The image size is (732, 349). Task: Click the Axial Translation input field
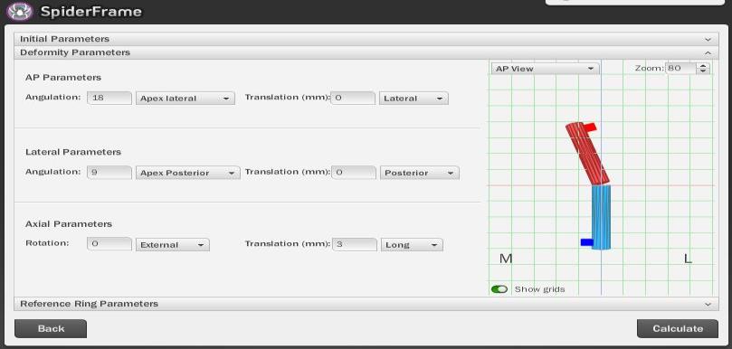pos(355,244)
